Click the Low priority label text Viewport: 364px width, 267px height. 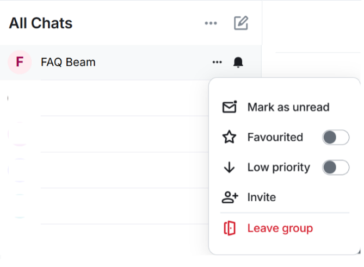click(278, 167)
